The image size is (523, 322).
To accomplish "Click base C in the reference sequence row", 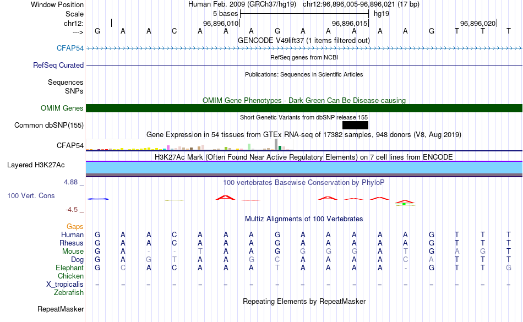I will [174, 31].
